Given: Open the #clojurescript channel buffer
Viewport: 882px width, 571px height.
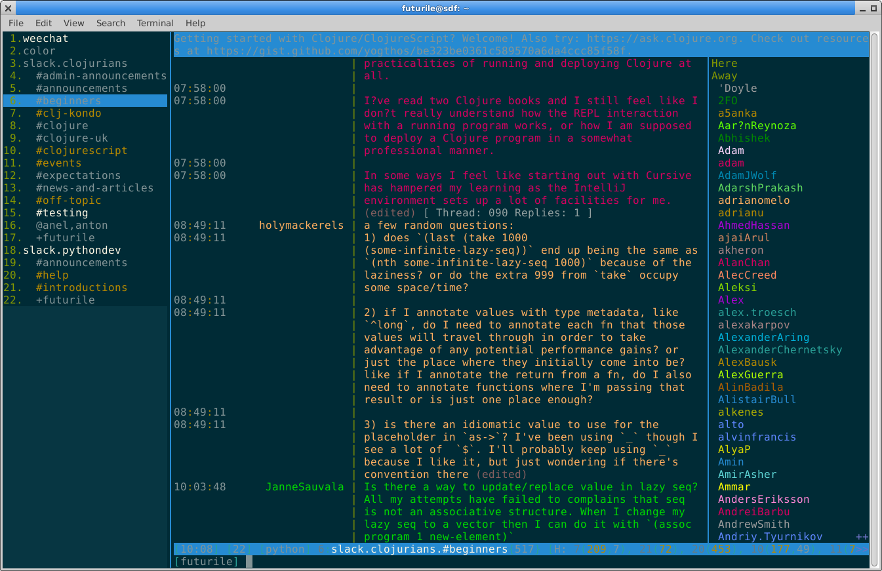Looking at the screenshot, I should [81, 151].
